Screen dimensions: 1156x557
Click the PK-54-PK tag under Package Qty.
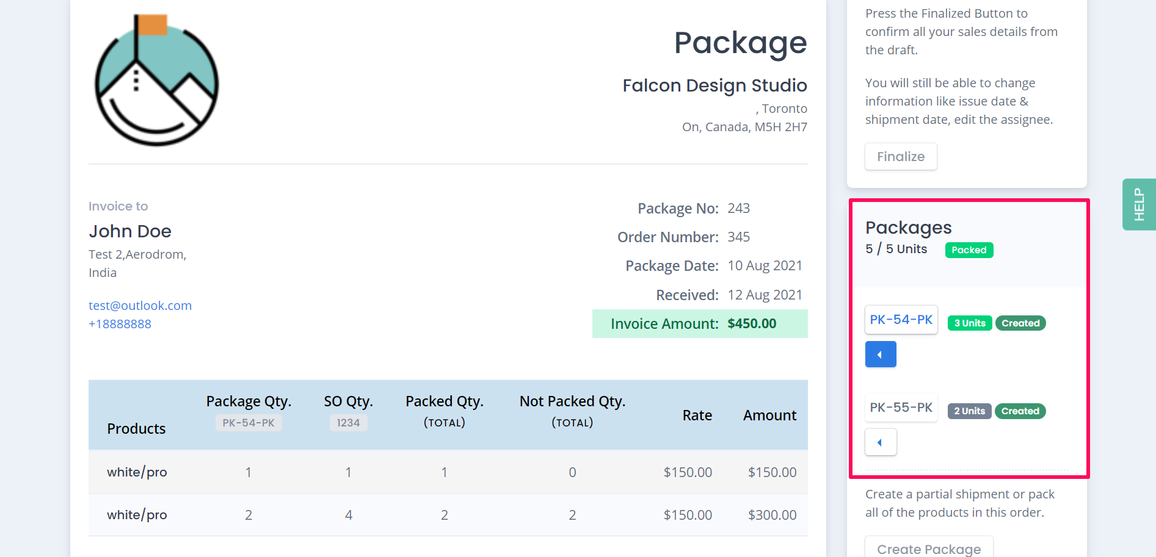click(x=248, y=423)
